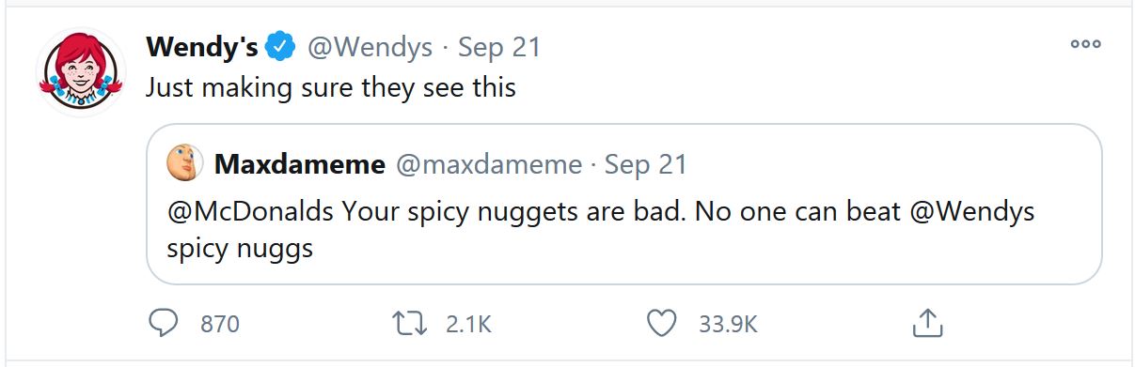Click the Maxdameme display name

[x=300, y=165]
